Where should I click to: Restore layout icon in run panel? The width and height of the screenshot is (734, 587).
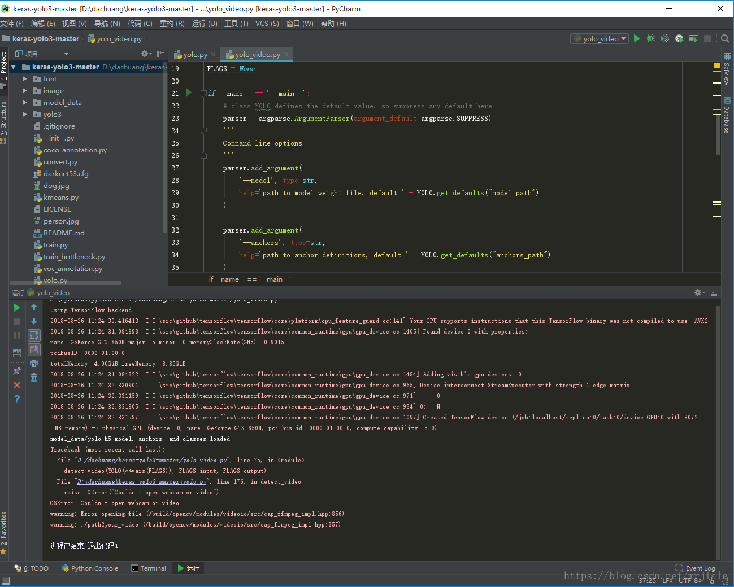pyautogui.click(x=17, y=353)
